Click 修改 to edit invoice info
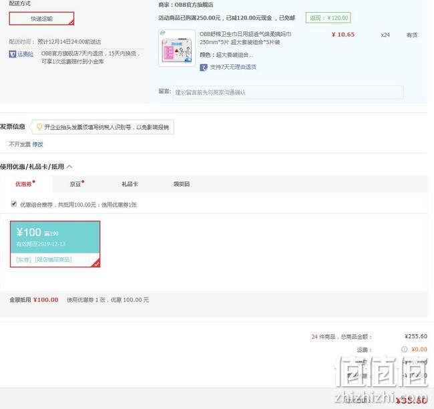Viewport: 434px width, 409px height. [37, 144]
